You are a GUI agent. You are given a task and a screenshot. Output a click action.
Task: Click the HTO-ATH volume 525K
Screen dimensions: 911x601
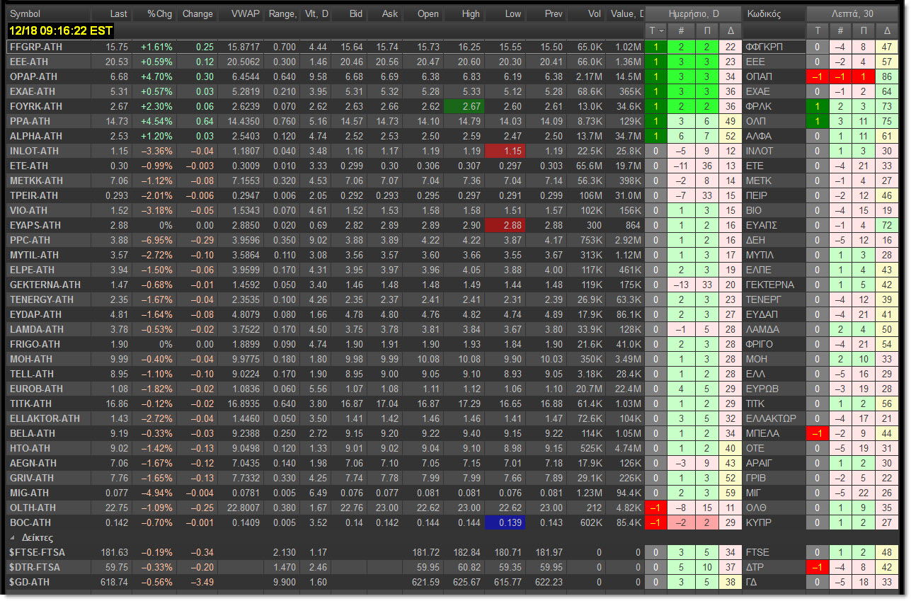[587, 448]
